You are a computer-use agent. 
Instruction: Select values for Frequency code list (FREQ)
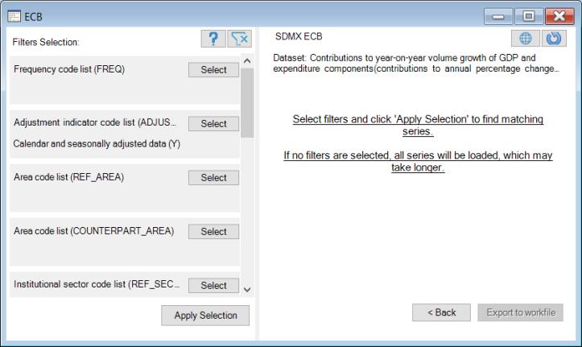(213, 70)
